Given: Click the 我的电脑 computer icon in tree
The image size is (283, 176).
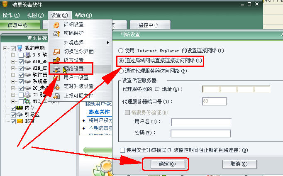Looking at the screenshot, I should point(20,48).
